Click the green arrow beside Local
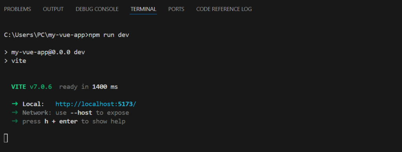402x152 pixels. (15, 104)
